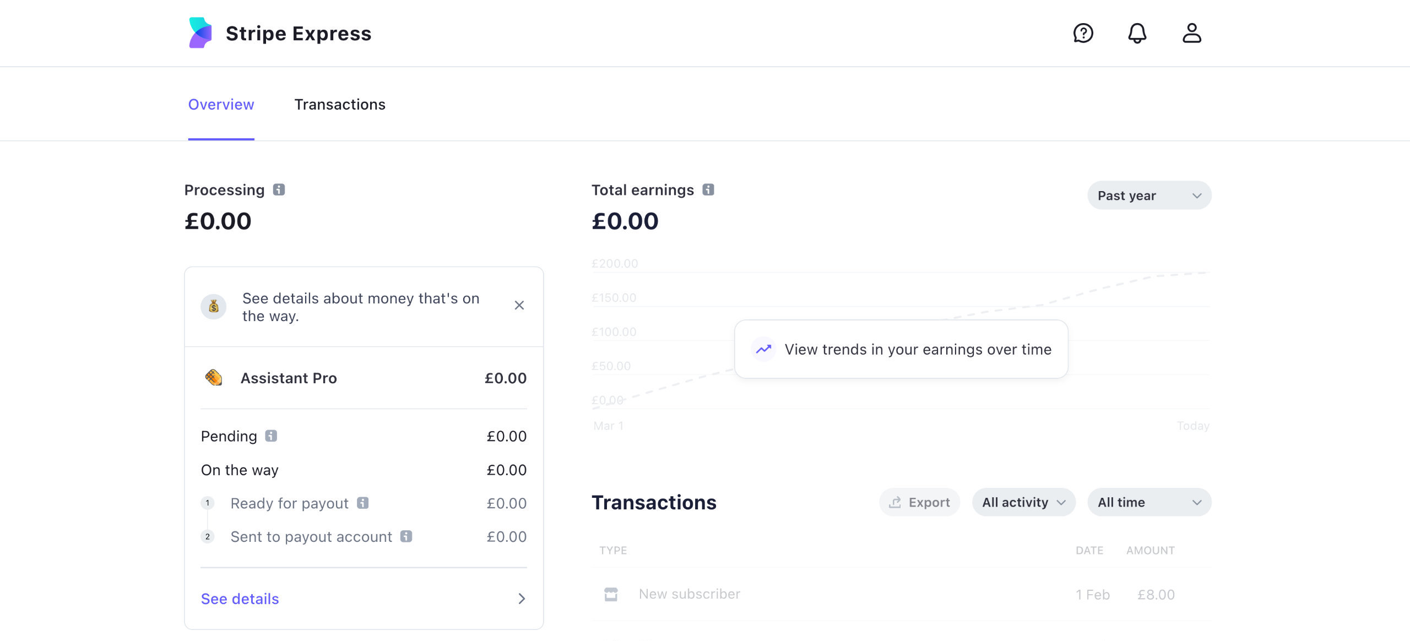This screenshot has width=1410, height=641.
Task: Click the Total earnings info icon
Action: click(708, 190)
